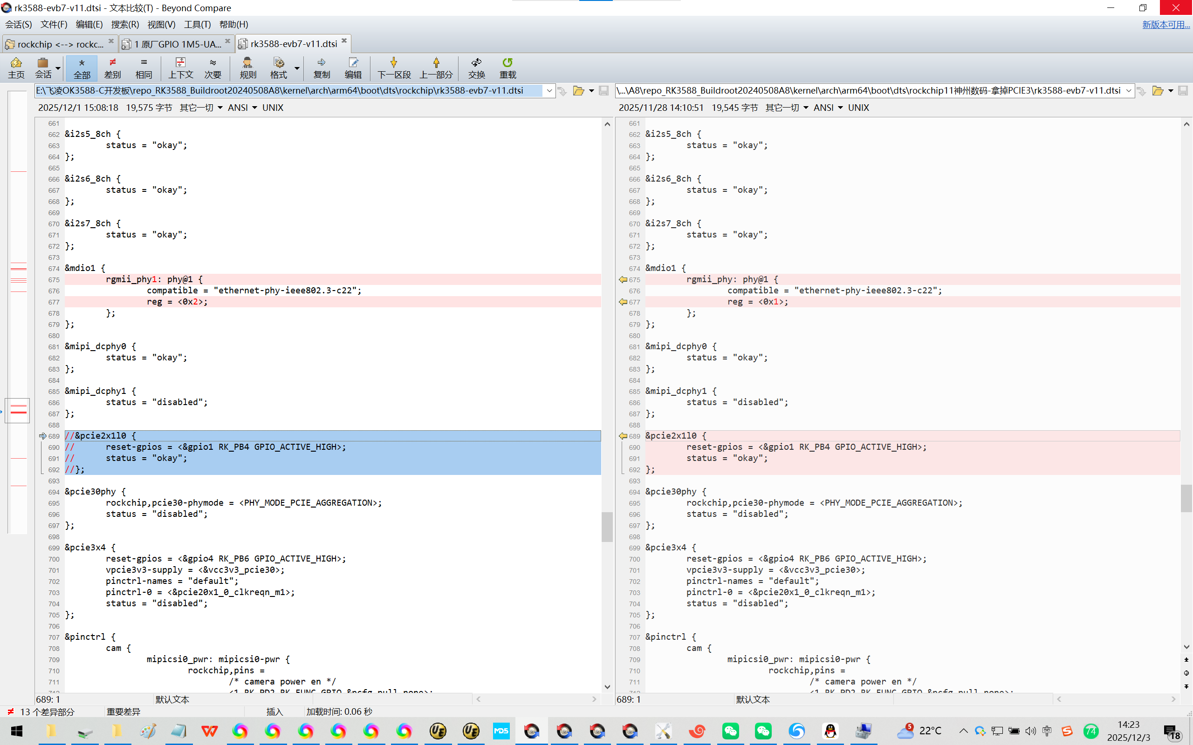Click the left pane vertical scrollbar thumb
Image resolution: width=1193 pixels, height=745 pixels.
tap(607, 526)
